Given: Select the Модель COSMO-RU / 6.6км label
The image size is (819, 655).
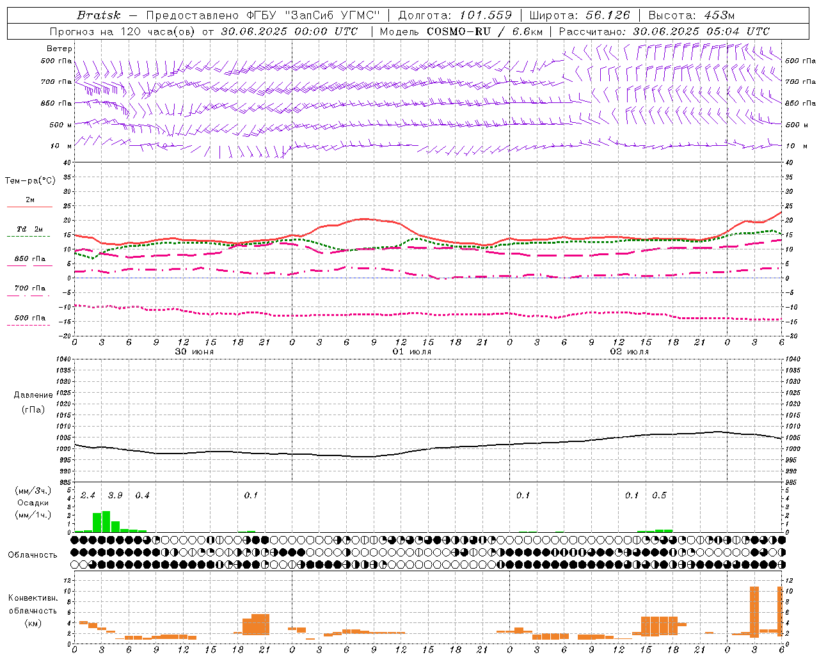Looking at the screenshot, I should [x=461, y=31].
